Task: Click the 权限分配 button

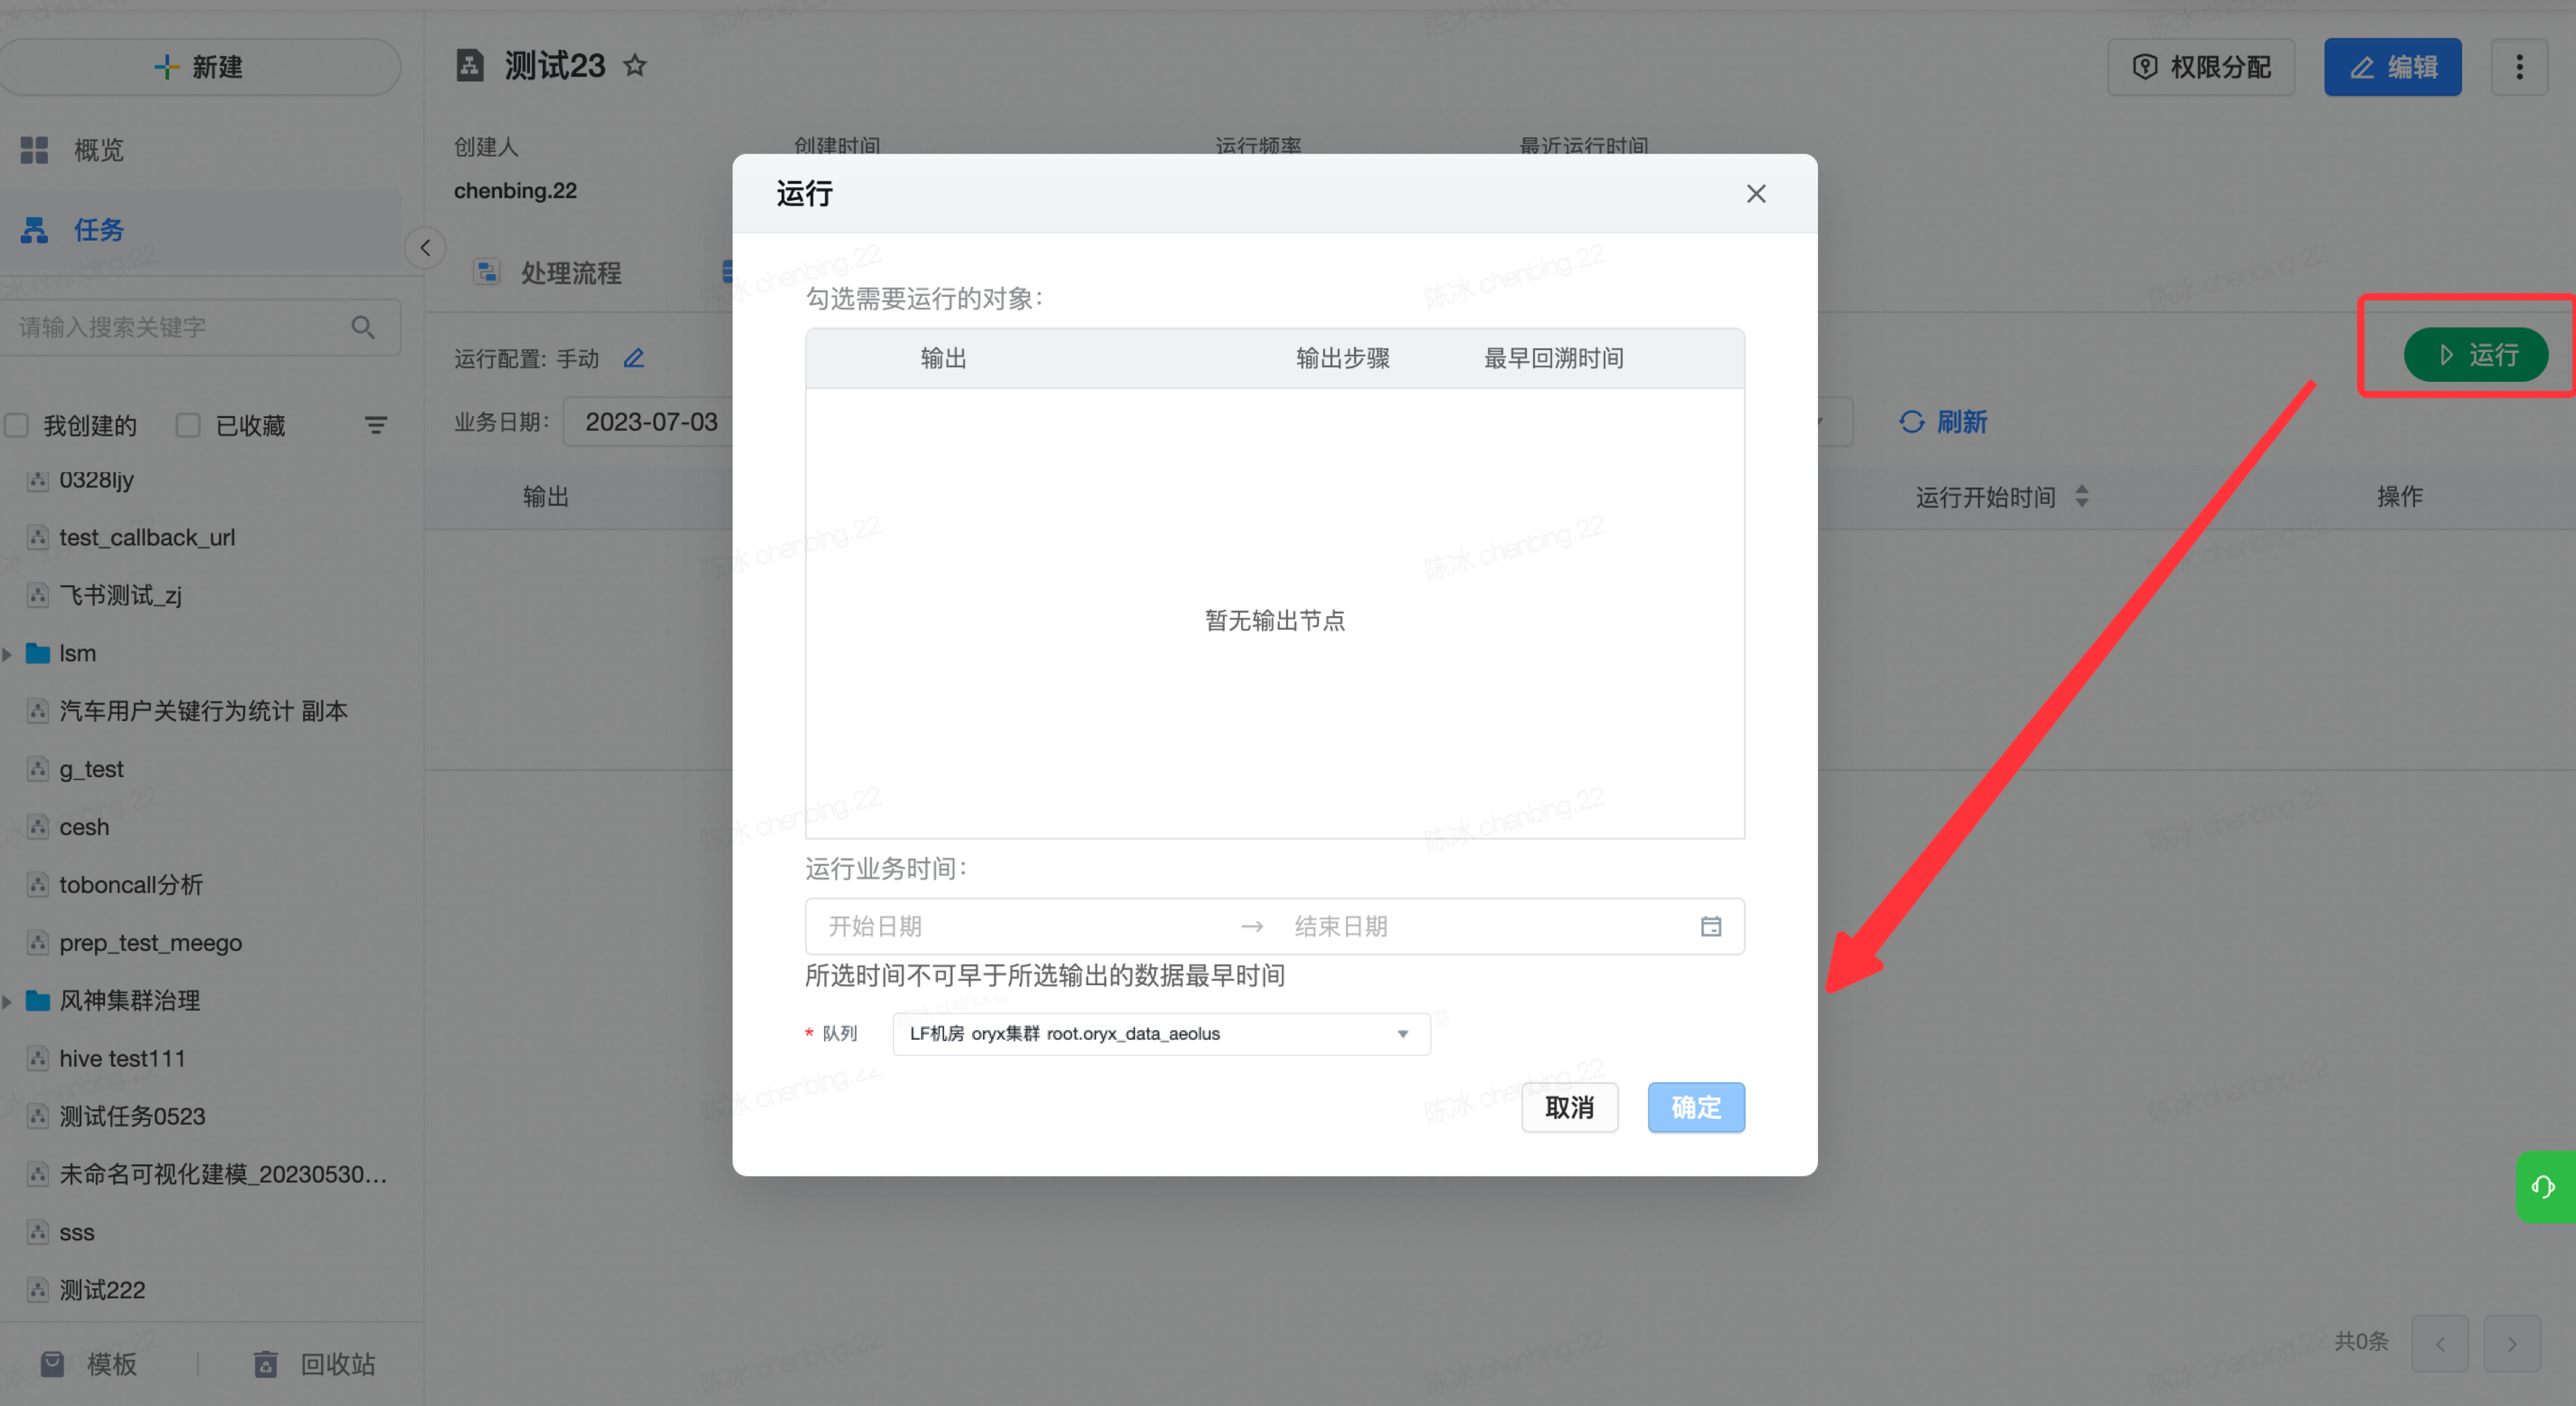Action: click(2200, 67)
